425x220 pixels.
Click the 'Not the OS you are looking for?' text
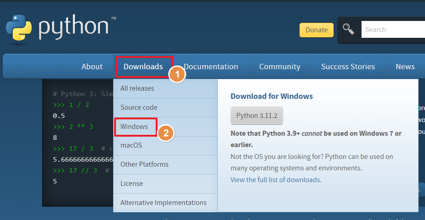(x=277, y=157)
